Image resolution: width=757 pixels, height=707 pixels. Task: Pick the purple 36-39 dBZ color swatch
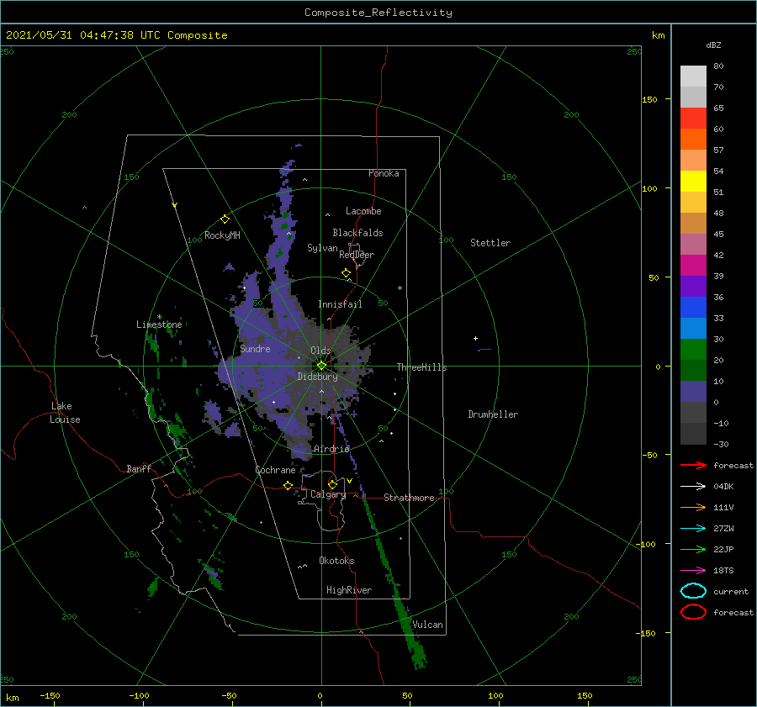[693, 286]
